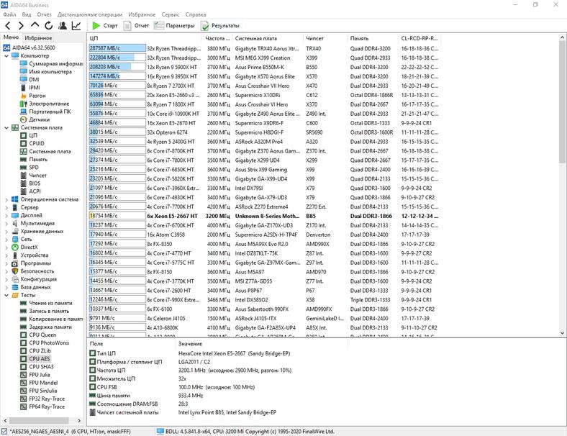Select the bold 6x Xeon E5-2667 HT row
This screenshot has height=436, width=567.
[264, 216]
